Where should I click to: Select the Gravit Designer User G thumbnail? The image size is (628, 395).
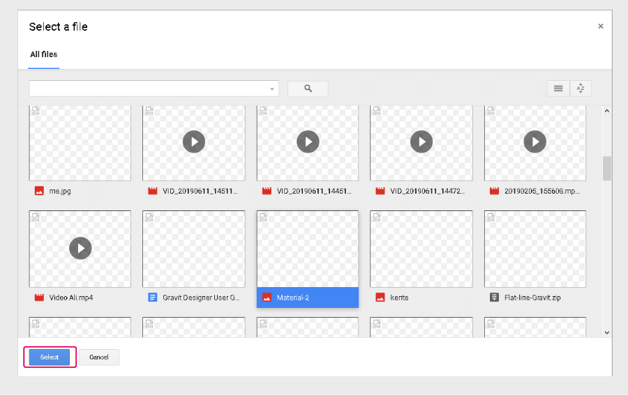coord(194,249)
